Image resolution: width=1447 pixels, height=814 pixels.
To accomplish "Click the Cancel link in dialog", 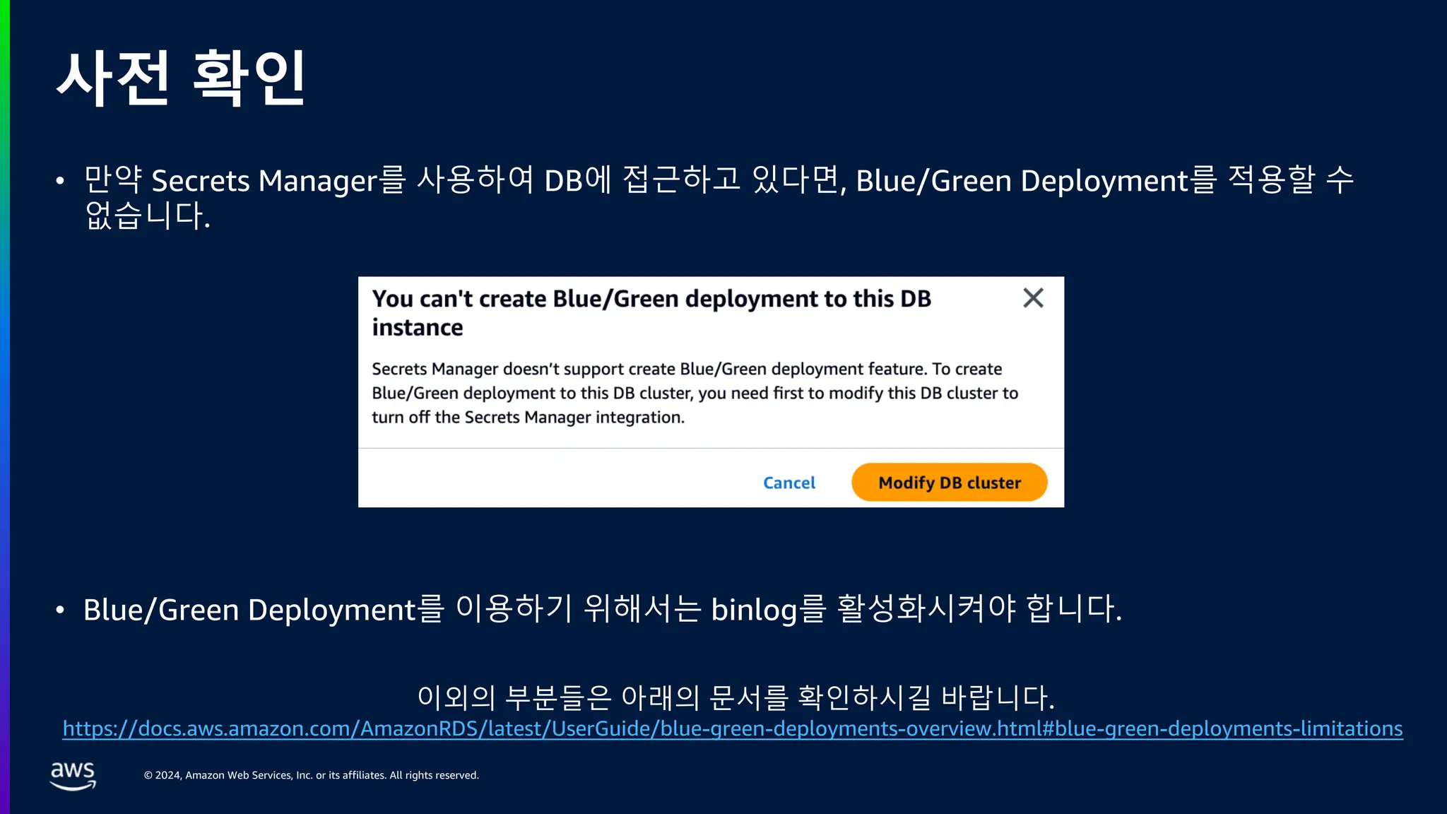I will click(x=789, y=483).
